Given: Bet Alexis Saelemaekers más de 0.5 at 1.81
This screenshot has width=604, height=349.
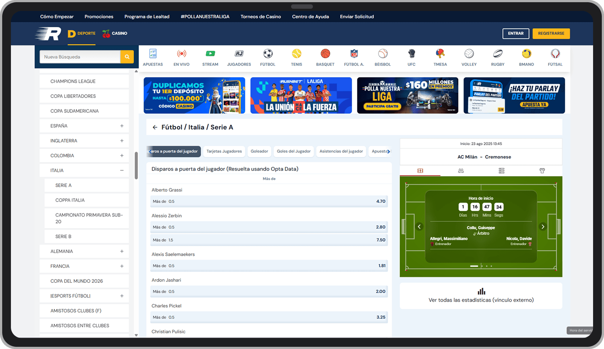Looking at the screenshot, I should (269, 266).
